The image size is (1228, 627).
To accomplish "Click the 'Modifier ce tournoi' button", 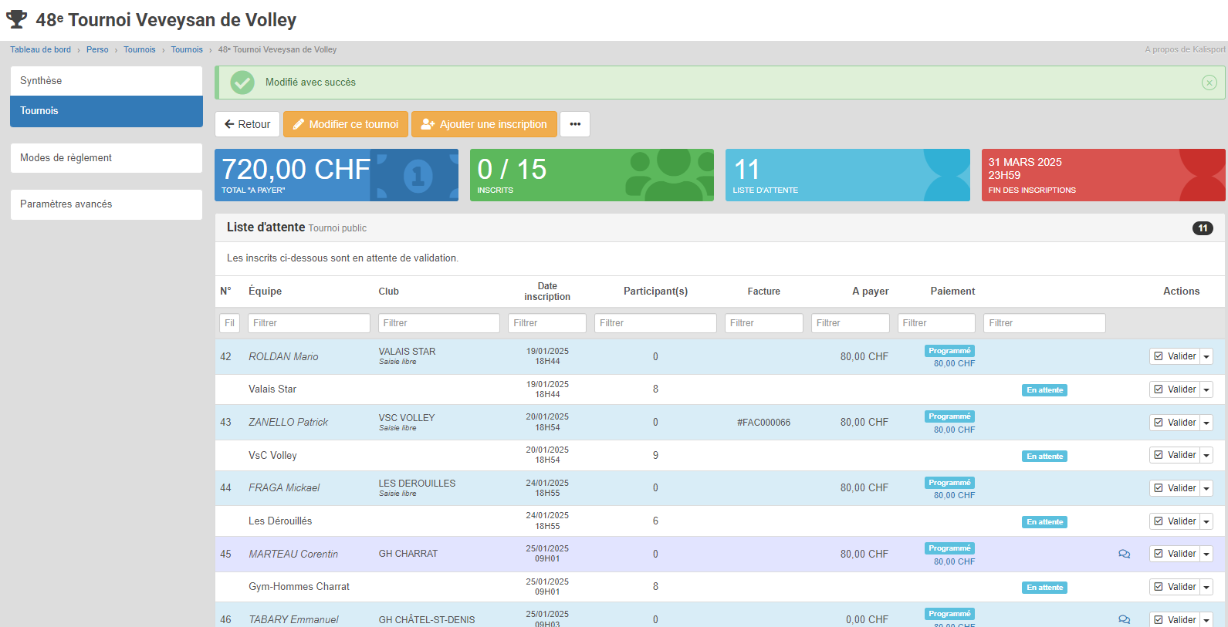I will (x=345, y=124).
